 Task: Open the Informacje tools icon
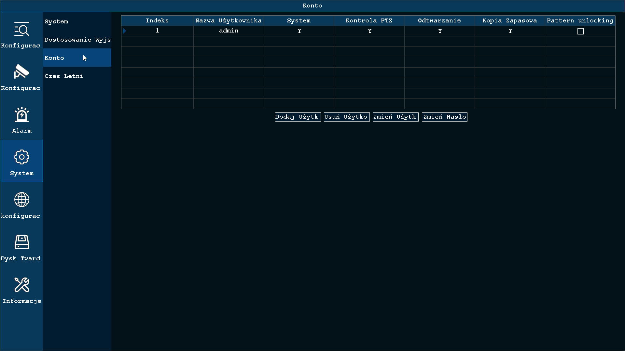click(x=22, y=285)
